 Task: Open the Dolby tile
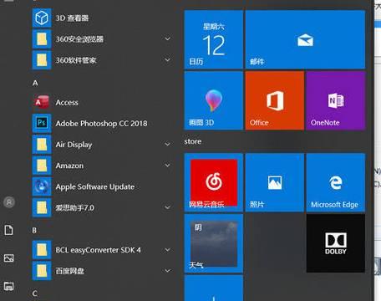(336, 243)
